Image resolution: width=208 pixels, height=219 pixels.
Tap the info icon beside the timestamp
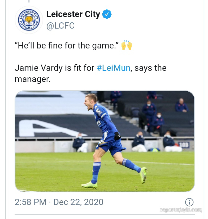189,202
